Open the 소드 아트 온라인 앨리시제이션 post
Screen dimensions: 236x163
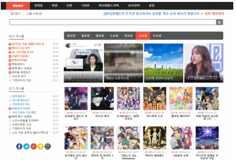30,133
